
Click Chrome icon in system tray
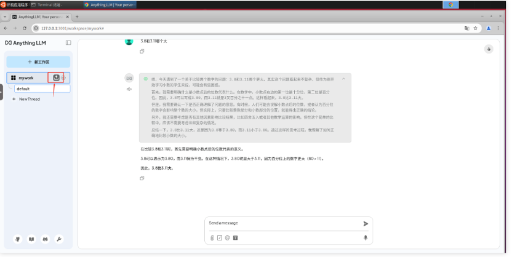(x=450, y=4)
